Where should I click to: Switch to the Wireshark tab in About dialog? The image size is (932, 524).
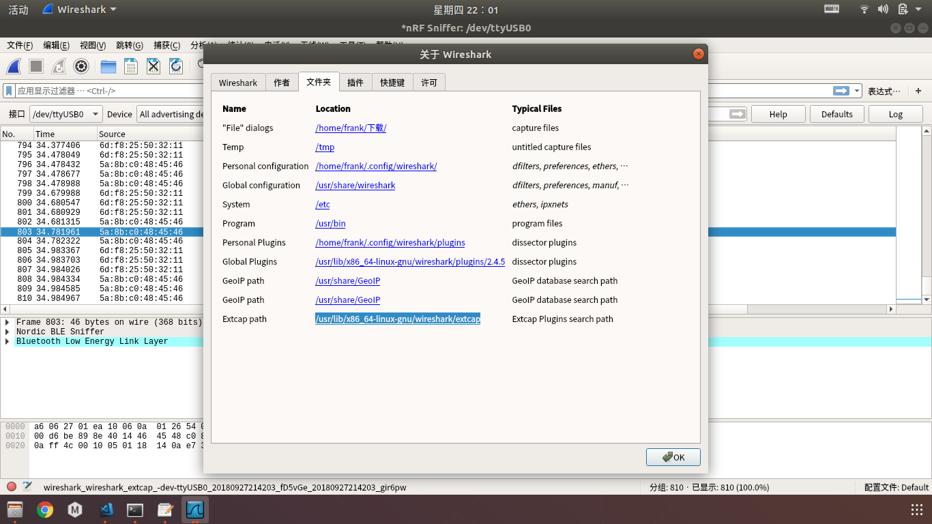coord(238,83)
